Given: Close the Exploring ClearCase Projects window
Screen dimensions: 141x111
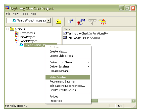Looking at the screenshot, I should [133, 8].
